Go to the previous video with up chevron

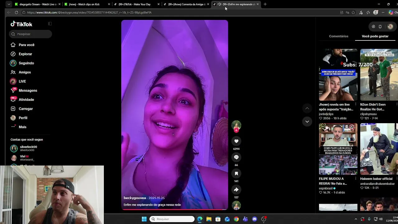[307, 108]
